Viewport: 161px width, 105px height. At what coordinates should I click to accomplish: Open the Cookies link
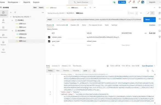(x=152, y=25)
